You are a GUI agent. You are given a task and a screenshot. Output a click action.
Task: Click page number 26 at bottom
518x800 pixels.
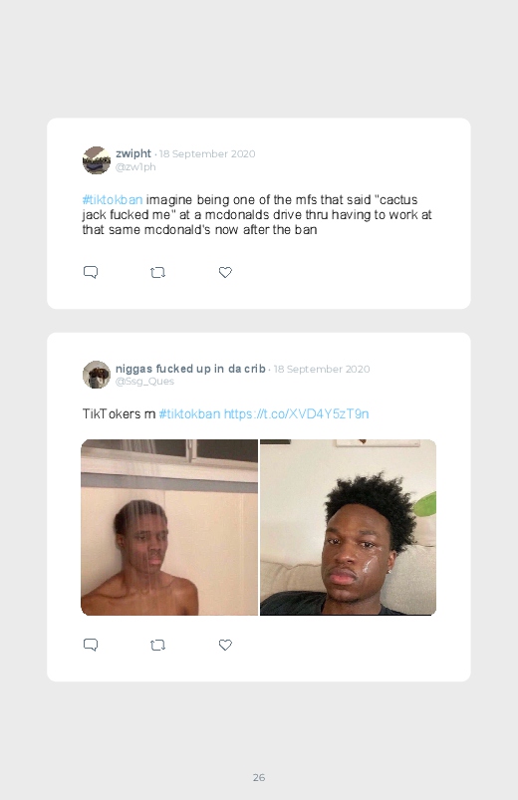[x=259, y=777]
